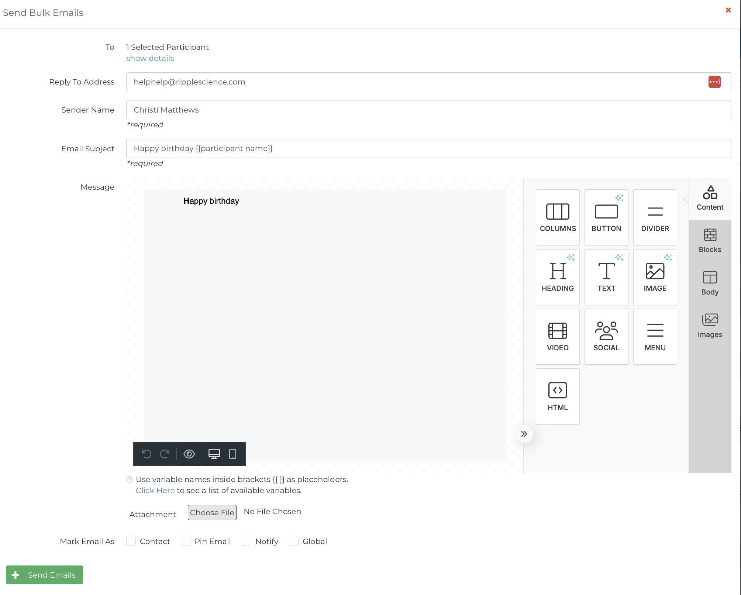Switch to the Blocks tab
This screenshot has width=741, height=595.
pos(710,241)
